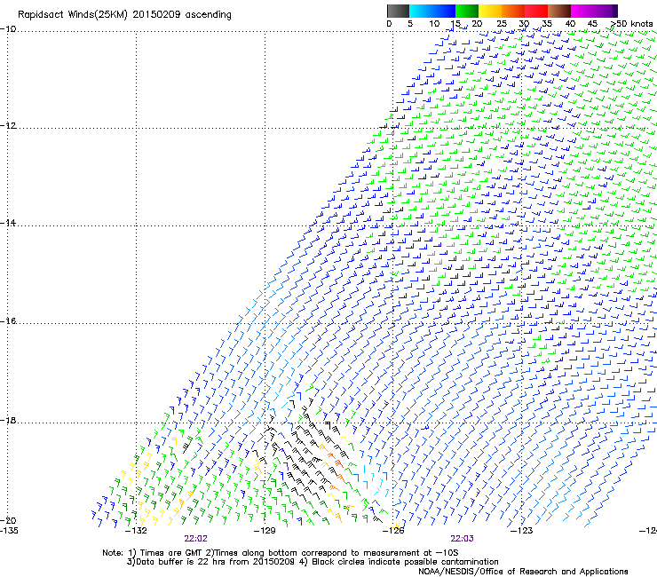
Task: Click the gray 0-5 knots color segment
Action: click(398, 11)
